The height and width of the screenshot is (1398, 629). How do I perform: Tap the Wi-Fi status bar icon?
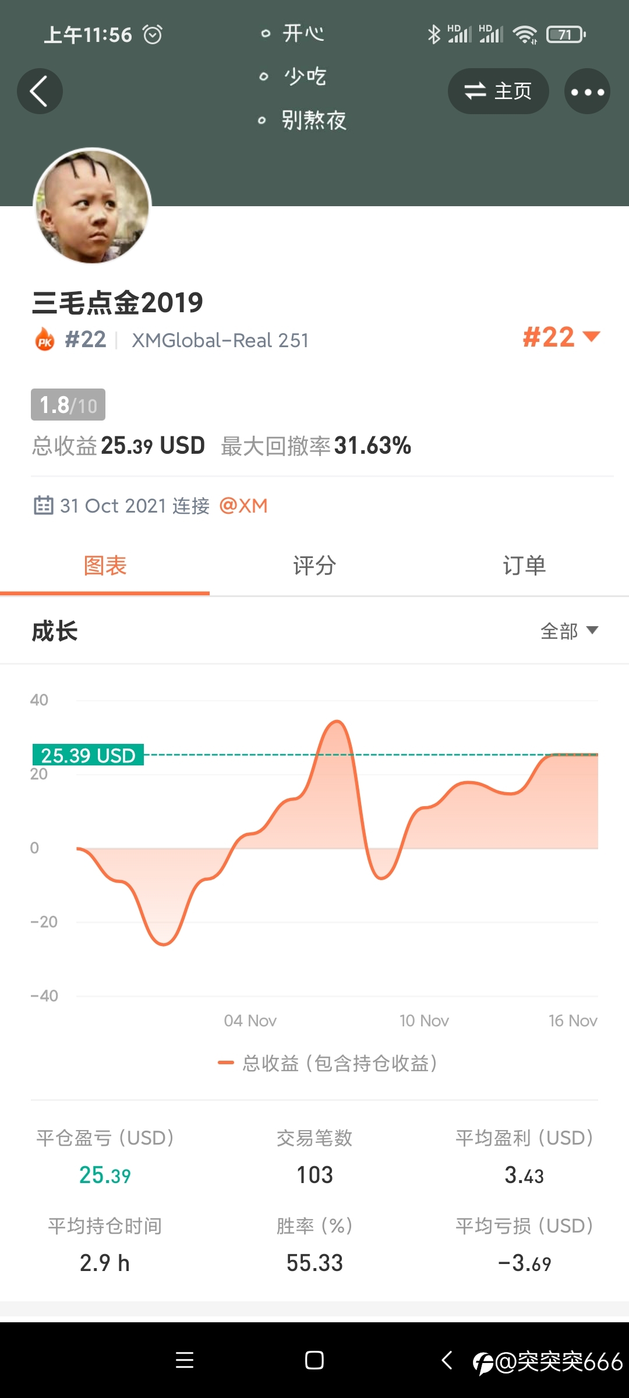525,35
